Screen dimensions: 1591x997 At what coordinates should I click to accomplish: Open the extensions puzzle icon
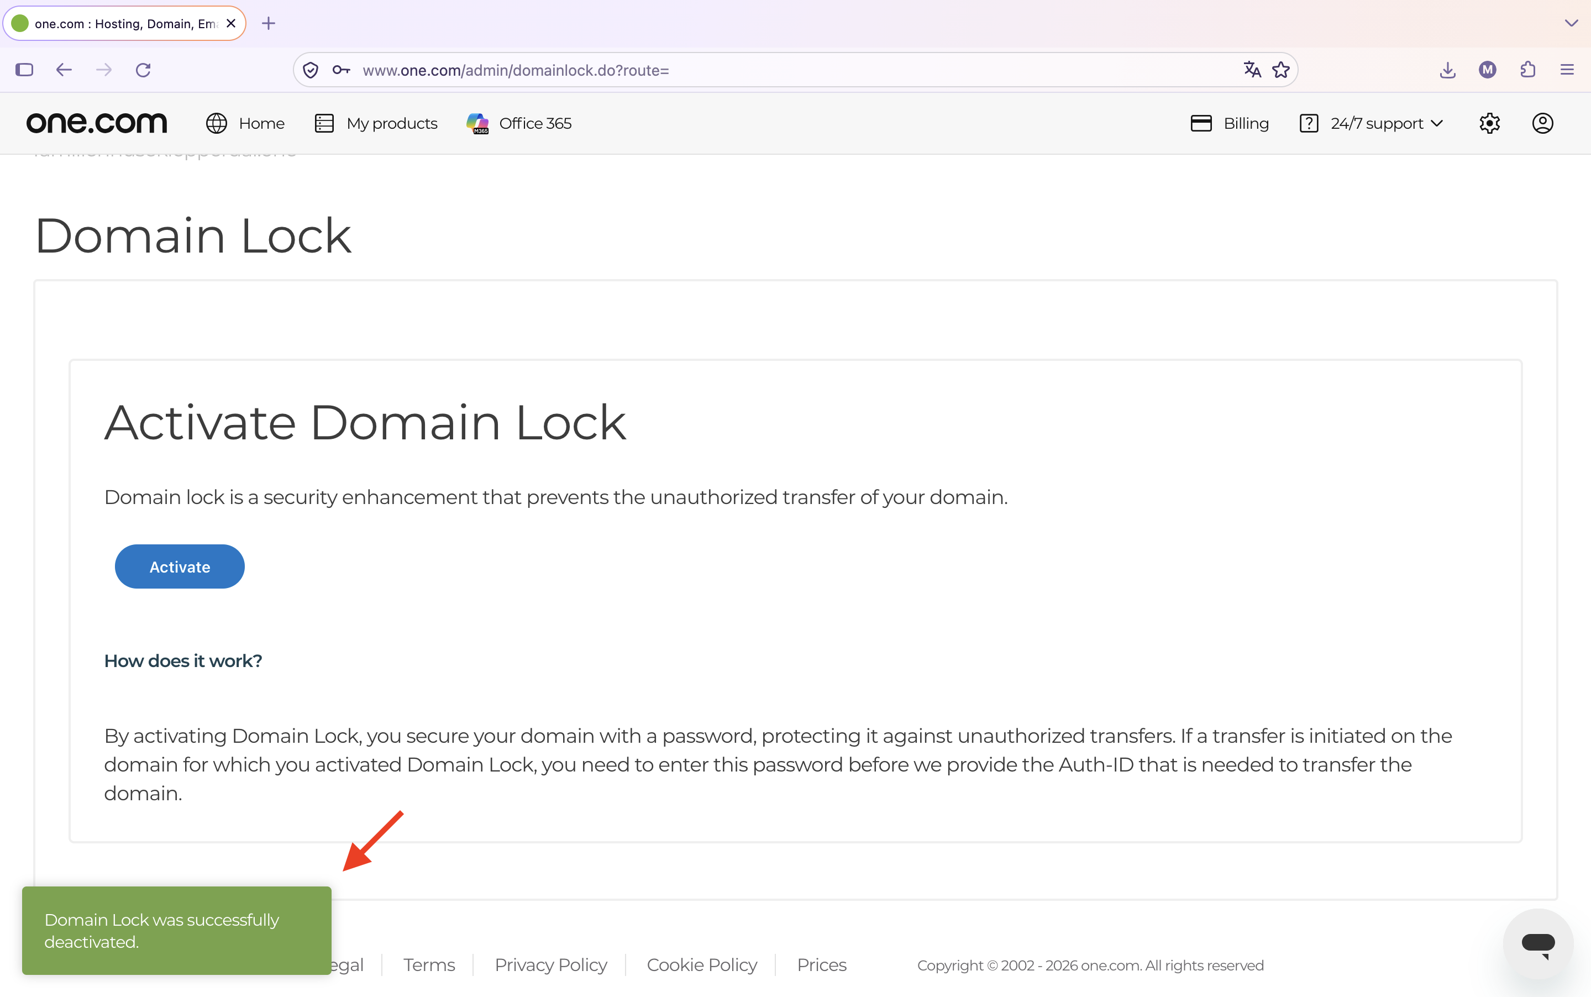1527,70
